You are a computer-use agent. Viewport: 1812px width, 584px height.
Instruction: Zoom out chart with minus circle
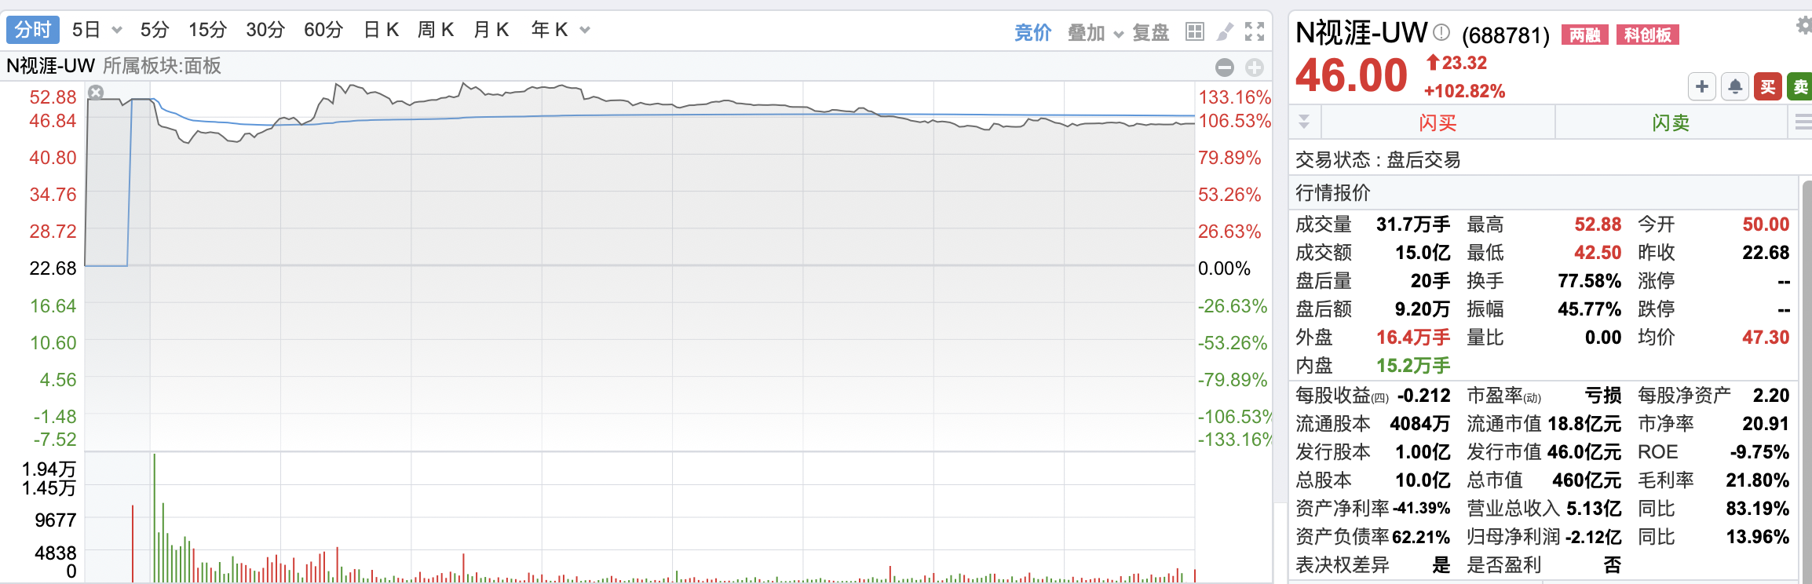click(x=1225, y=68)
